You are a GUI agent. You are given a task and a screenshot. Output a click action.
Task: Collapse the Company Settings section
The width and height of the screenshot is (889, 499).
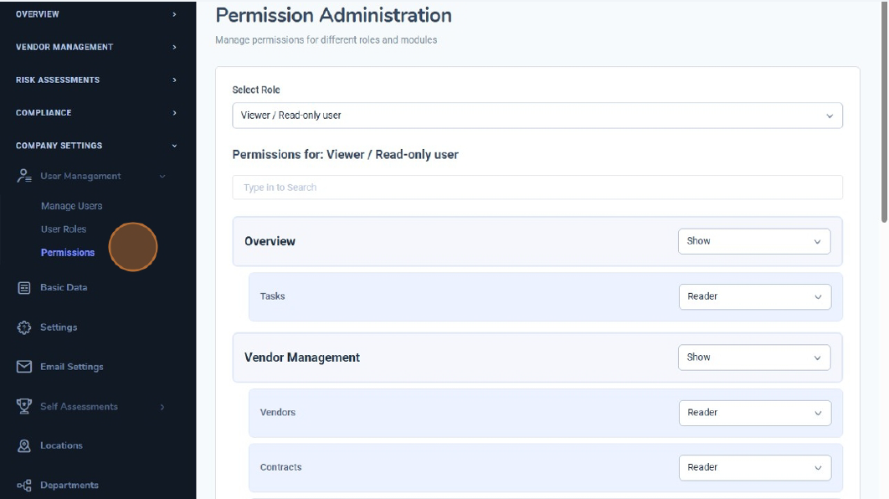pos(96,146)
